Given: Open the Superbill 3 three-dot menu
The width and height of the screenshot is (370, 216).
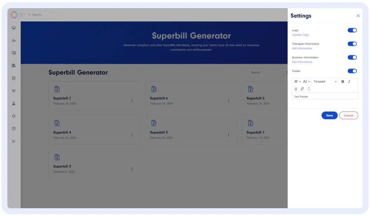Looking at the screenshot, I should point(229,135).
